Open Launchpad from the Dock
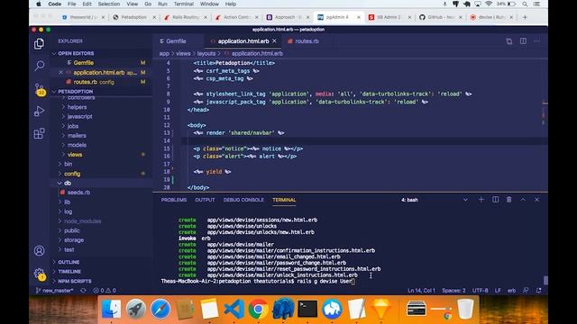Viewport: 577px width, 324px height. click(x=136, y=309)
